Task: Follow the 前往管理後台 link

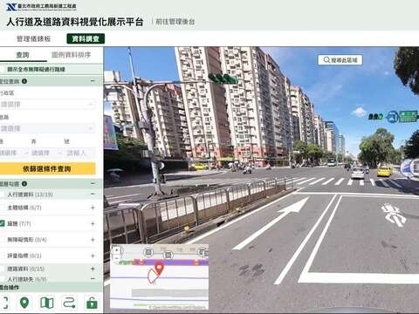Action: coord(175,22)
